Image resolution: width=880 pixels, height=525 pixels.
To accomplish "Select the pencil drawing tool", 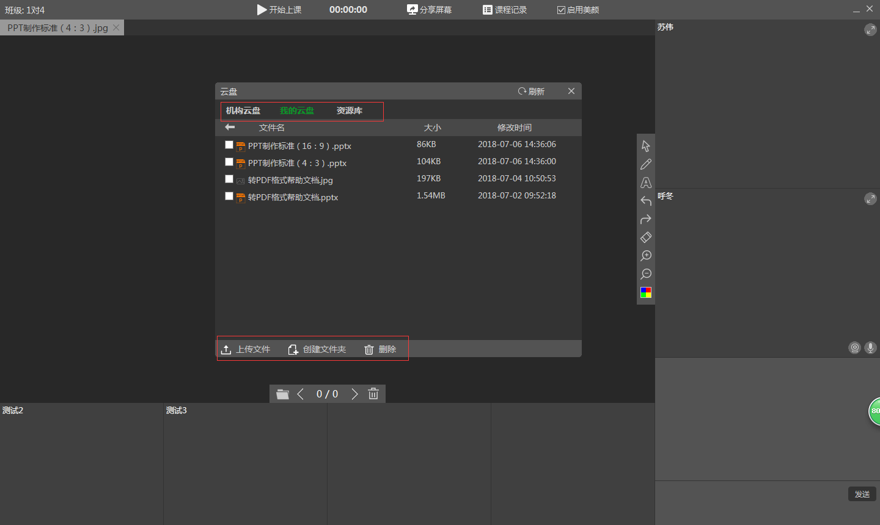I will coord(646,164).
